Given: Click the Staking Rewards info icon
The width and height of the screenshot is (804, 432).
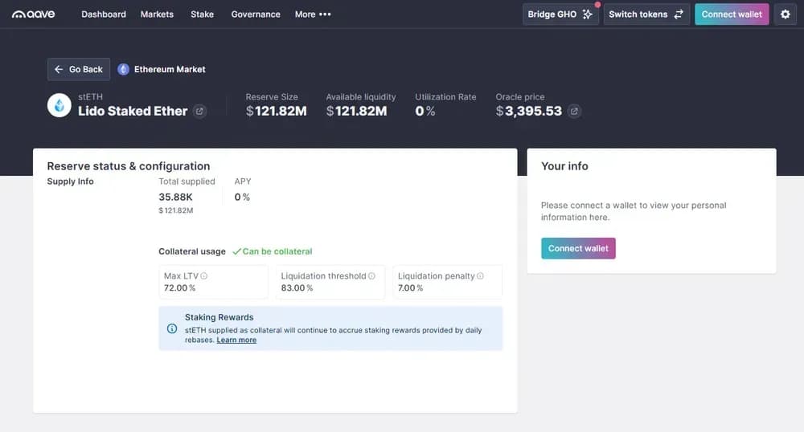Looking at the screenshot, I should pos(172,328).
